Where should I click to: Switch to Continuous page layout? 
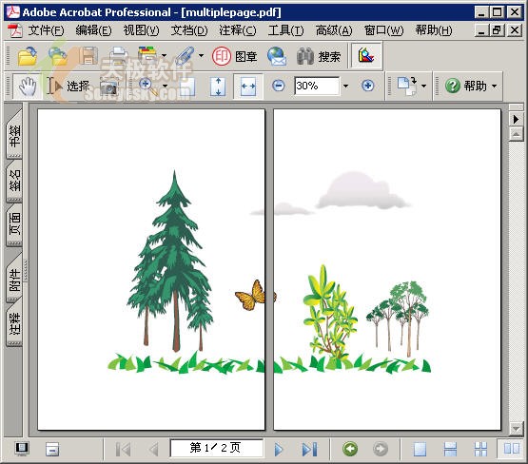coord(450,449)
